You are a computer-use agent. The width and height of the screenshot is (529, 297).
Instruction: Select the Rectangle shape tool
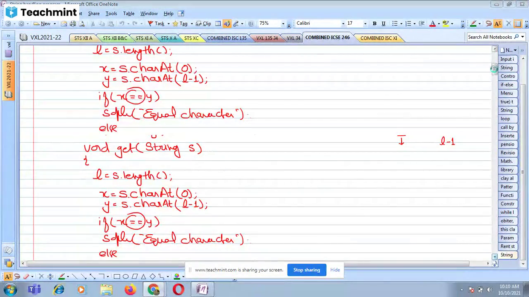coord(117,276)
